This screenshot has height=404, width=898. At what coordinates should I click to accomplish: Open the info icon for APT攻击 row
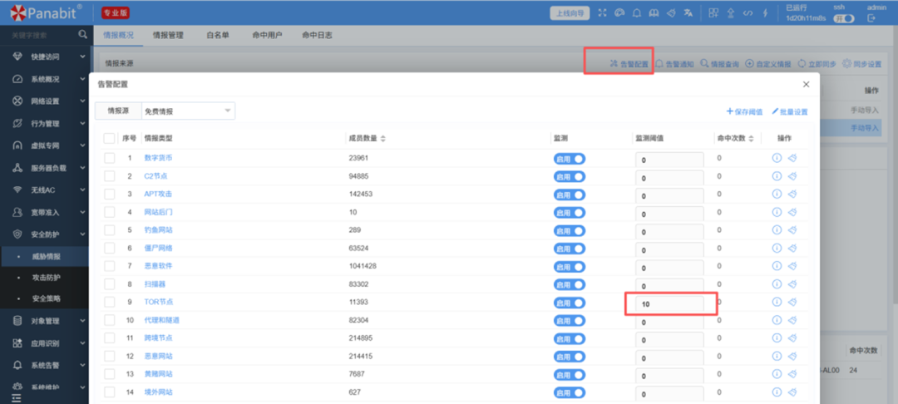pyautogui.click(x=777, y=194)
